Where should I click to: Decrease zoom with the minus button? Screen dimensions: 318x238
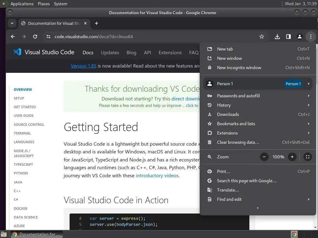[x=264, y=157]
